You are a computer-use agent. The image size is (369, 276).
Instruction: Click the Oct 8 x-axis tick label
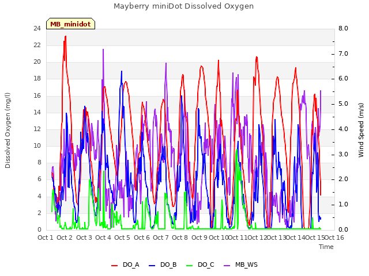(180, 237)
